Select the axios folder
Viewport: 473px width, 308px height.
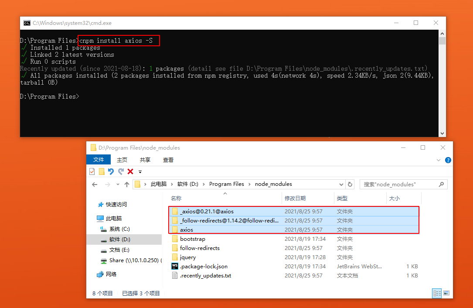(294, 229)
